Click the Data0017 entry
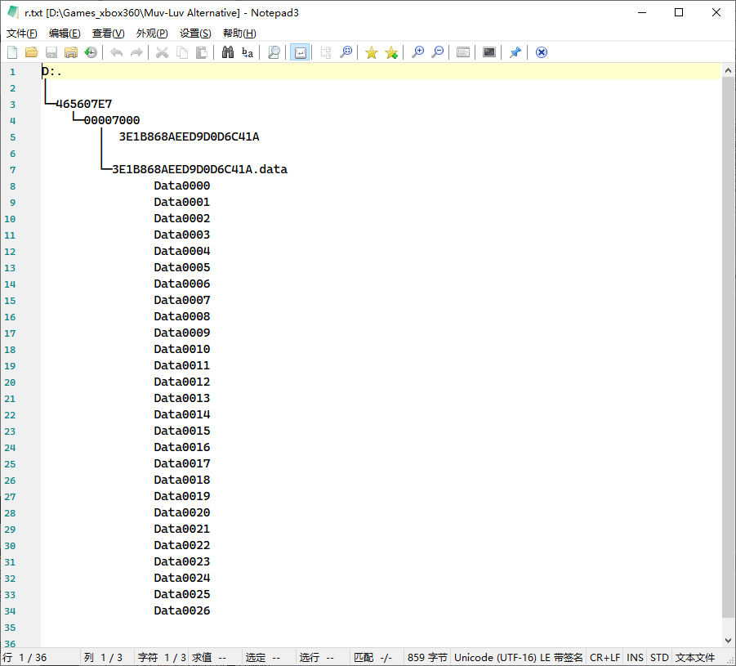The width and height of the screenshot is (736, 666). pyautogui.click(x=181, y=463)
